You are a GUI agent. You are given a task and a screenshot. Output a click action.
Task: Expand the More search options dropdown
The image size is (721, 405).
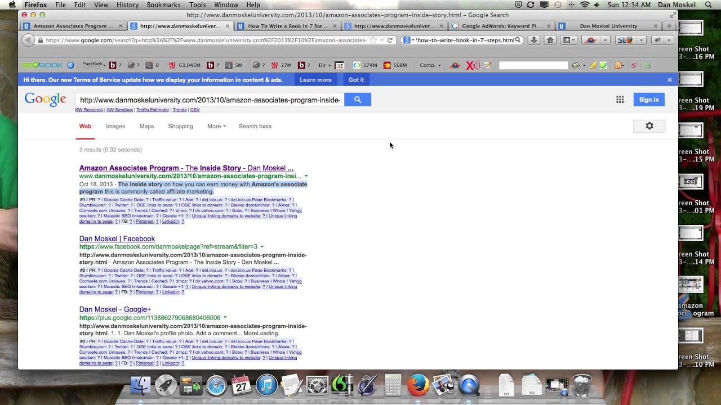point(216,126)
